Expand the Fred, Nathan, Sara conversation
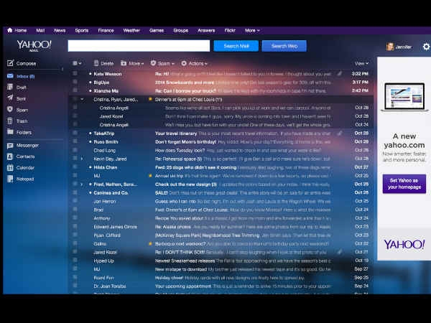 (82, 184)
